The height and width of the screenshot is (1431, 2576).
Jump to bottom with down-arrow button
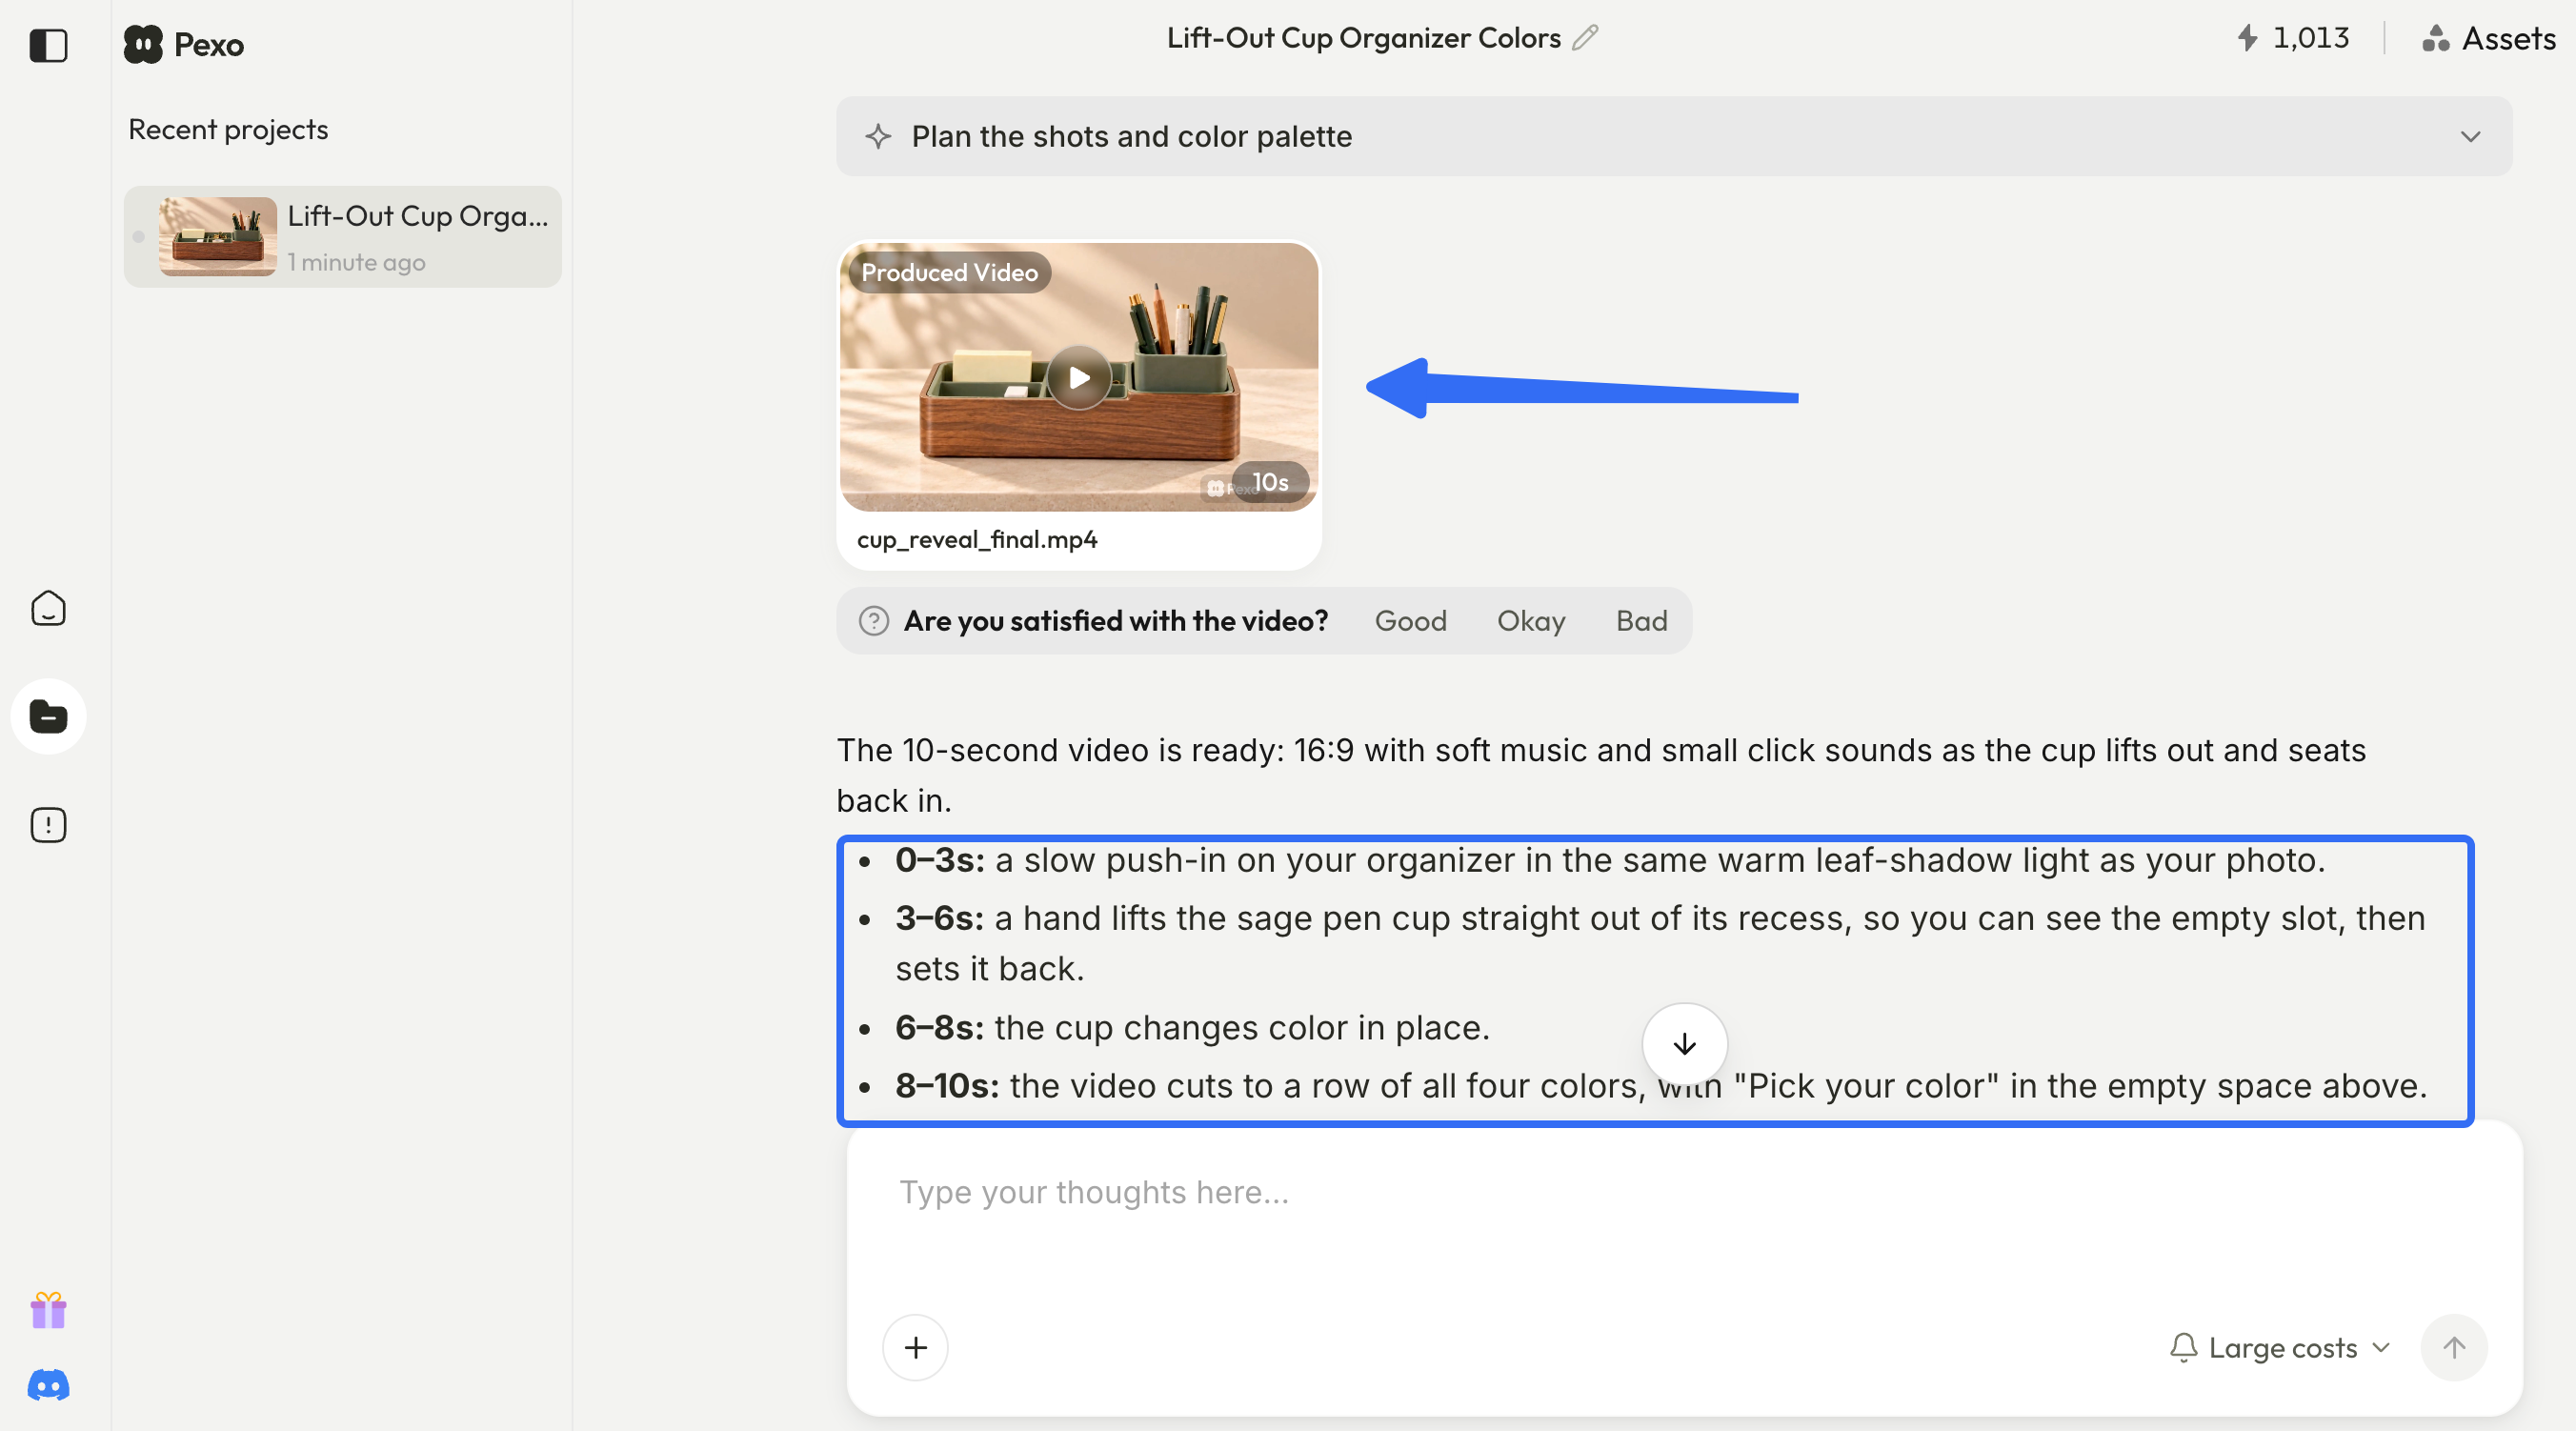(1684, 1044)
